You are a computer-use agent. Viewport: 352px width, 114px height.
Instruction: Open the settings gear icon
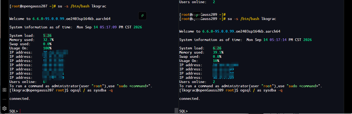[x=4, y=108]
